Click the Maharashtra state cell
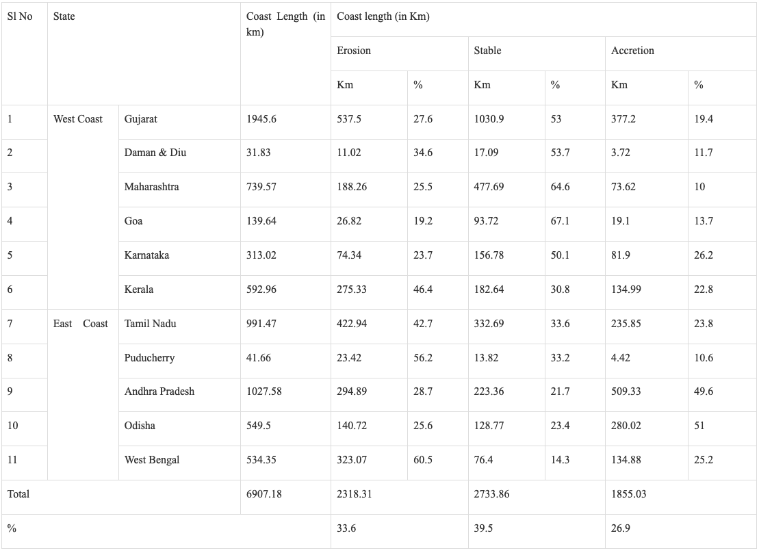This screenshot has width=759, height=553. [152, 187]
